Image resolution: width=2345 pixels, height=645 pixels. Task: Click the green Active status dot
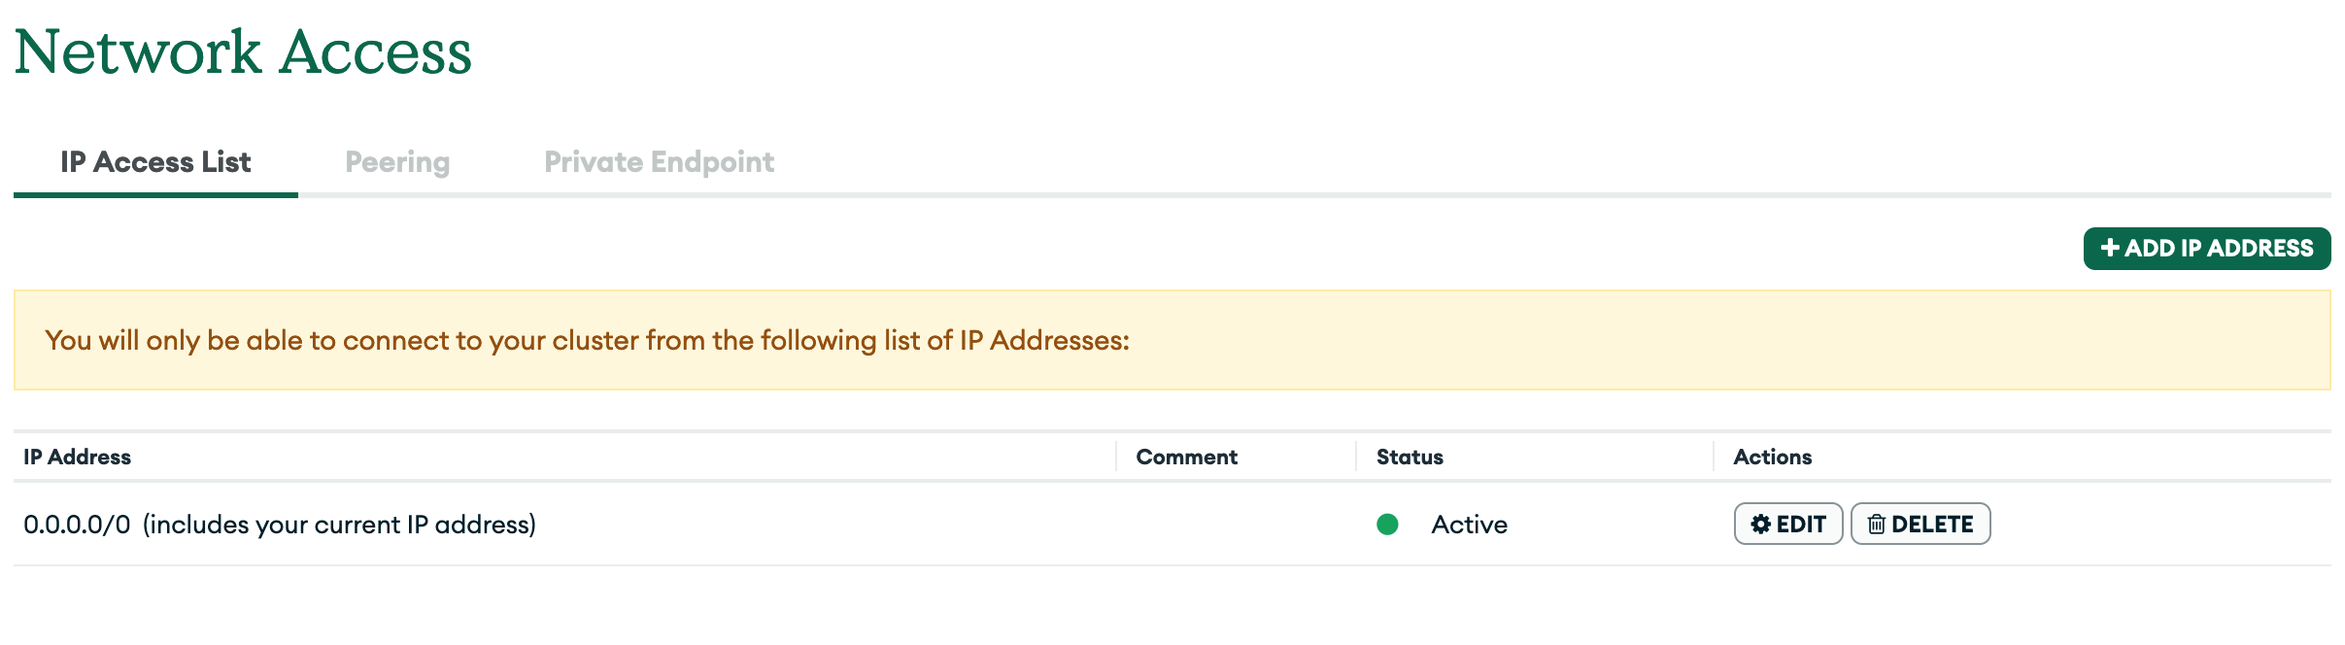pos(1387,525)
